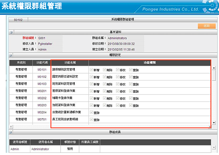The height and width of the screenshot is (155, 219).
Task: Click the 使用者帳號 column header
Action: point(20,142)
